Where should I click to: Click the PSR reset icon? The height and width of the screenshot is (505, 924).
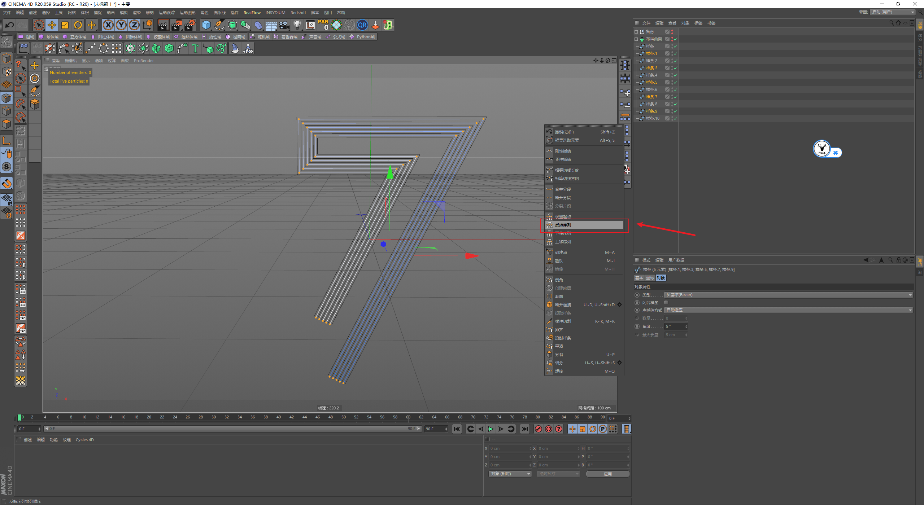coord(323,25)
